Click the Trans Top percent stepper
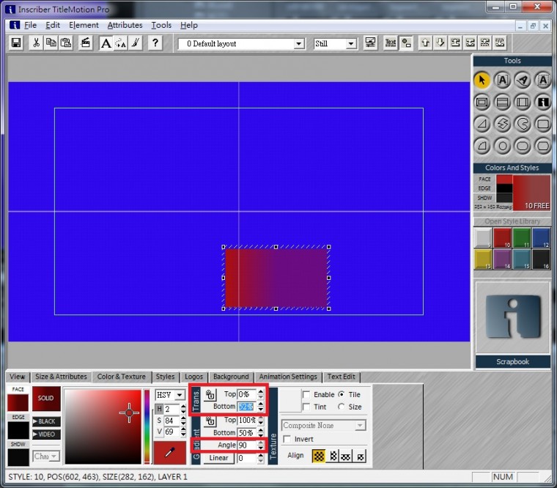This screenshot has width=557, height=488. (x=261, y=394)
